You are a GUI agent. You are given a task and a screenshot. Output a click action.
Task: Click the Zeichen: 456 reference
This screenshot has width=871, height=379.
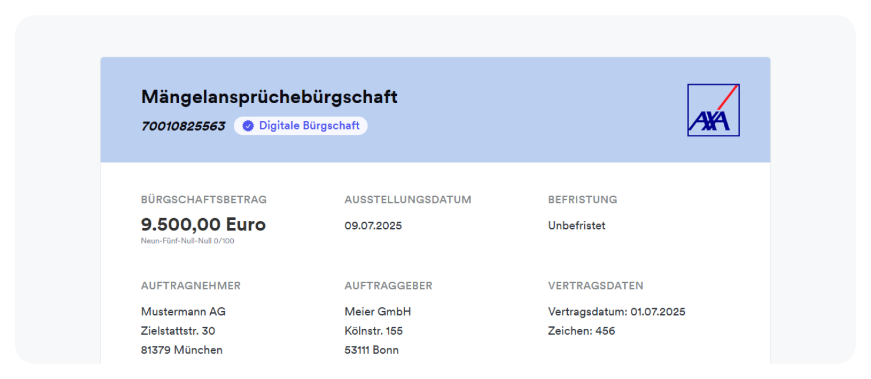[x=580, y=331]
